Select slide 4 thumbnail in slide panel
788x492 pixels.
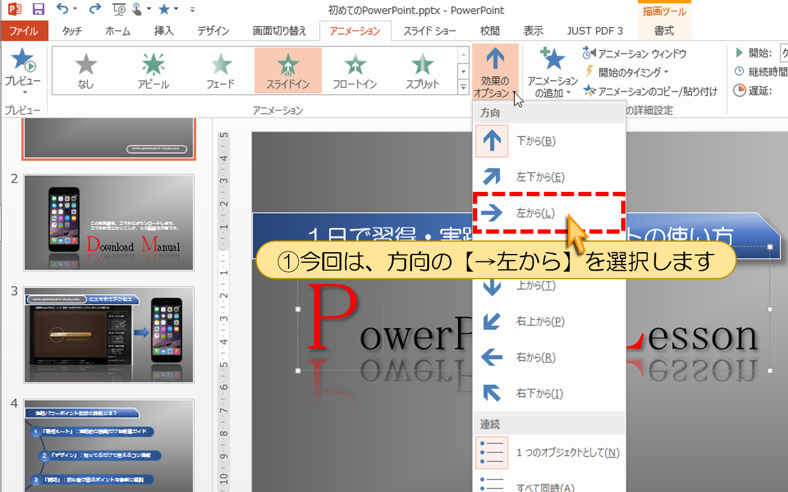(x=108, y=445)
